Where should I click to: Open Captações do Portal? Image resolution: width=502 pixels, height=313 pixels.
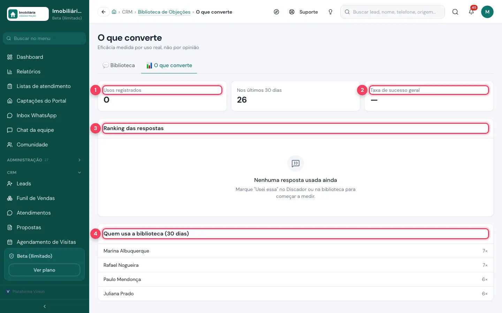[x=44, y=101]
